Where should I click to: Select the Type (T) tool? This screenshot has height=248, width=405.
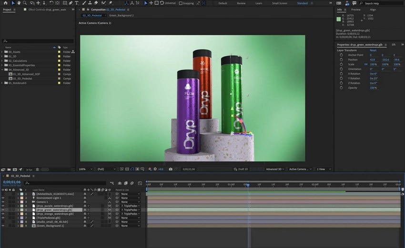point(76,3)
